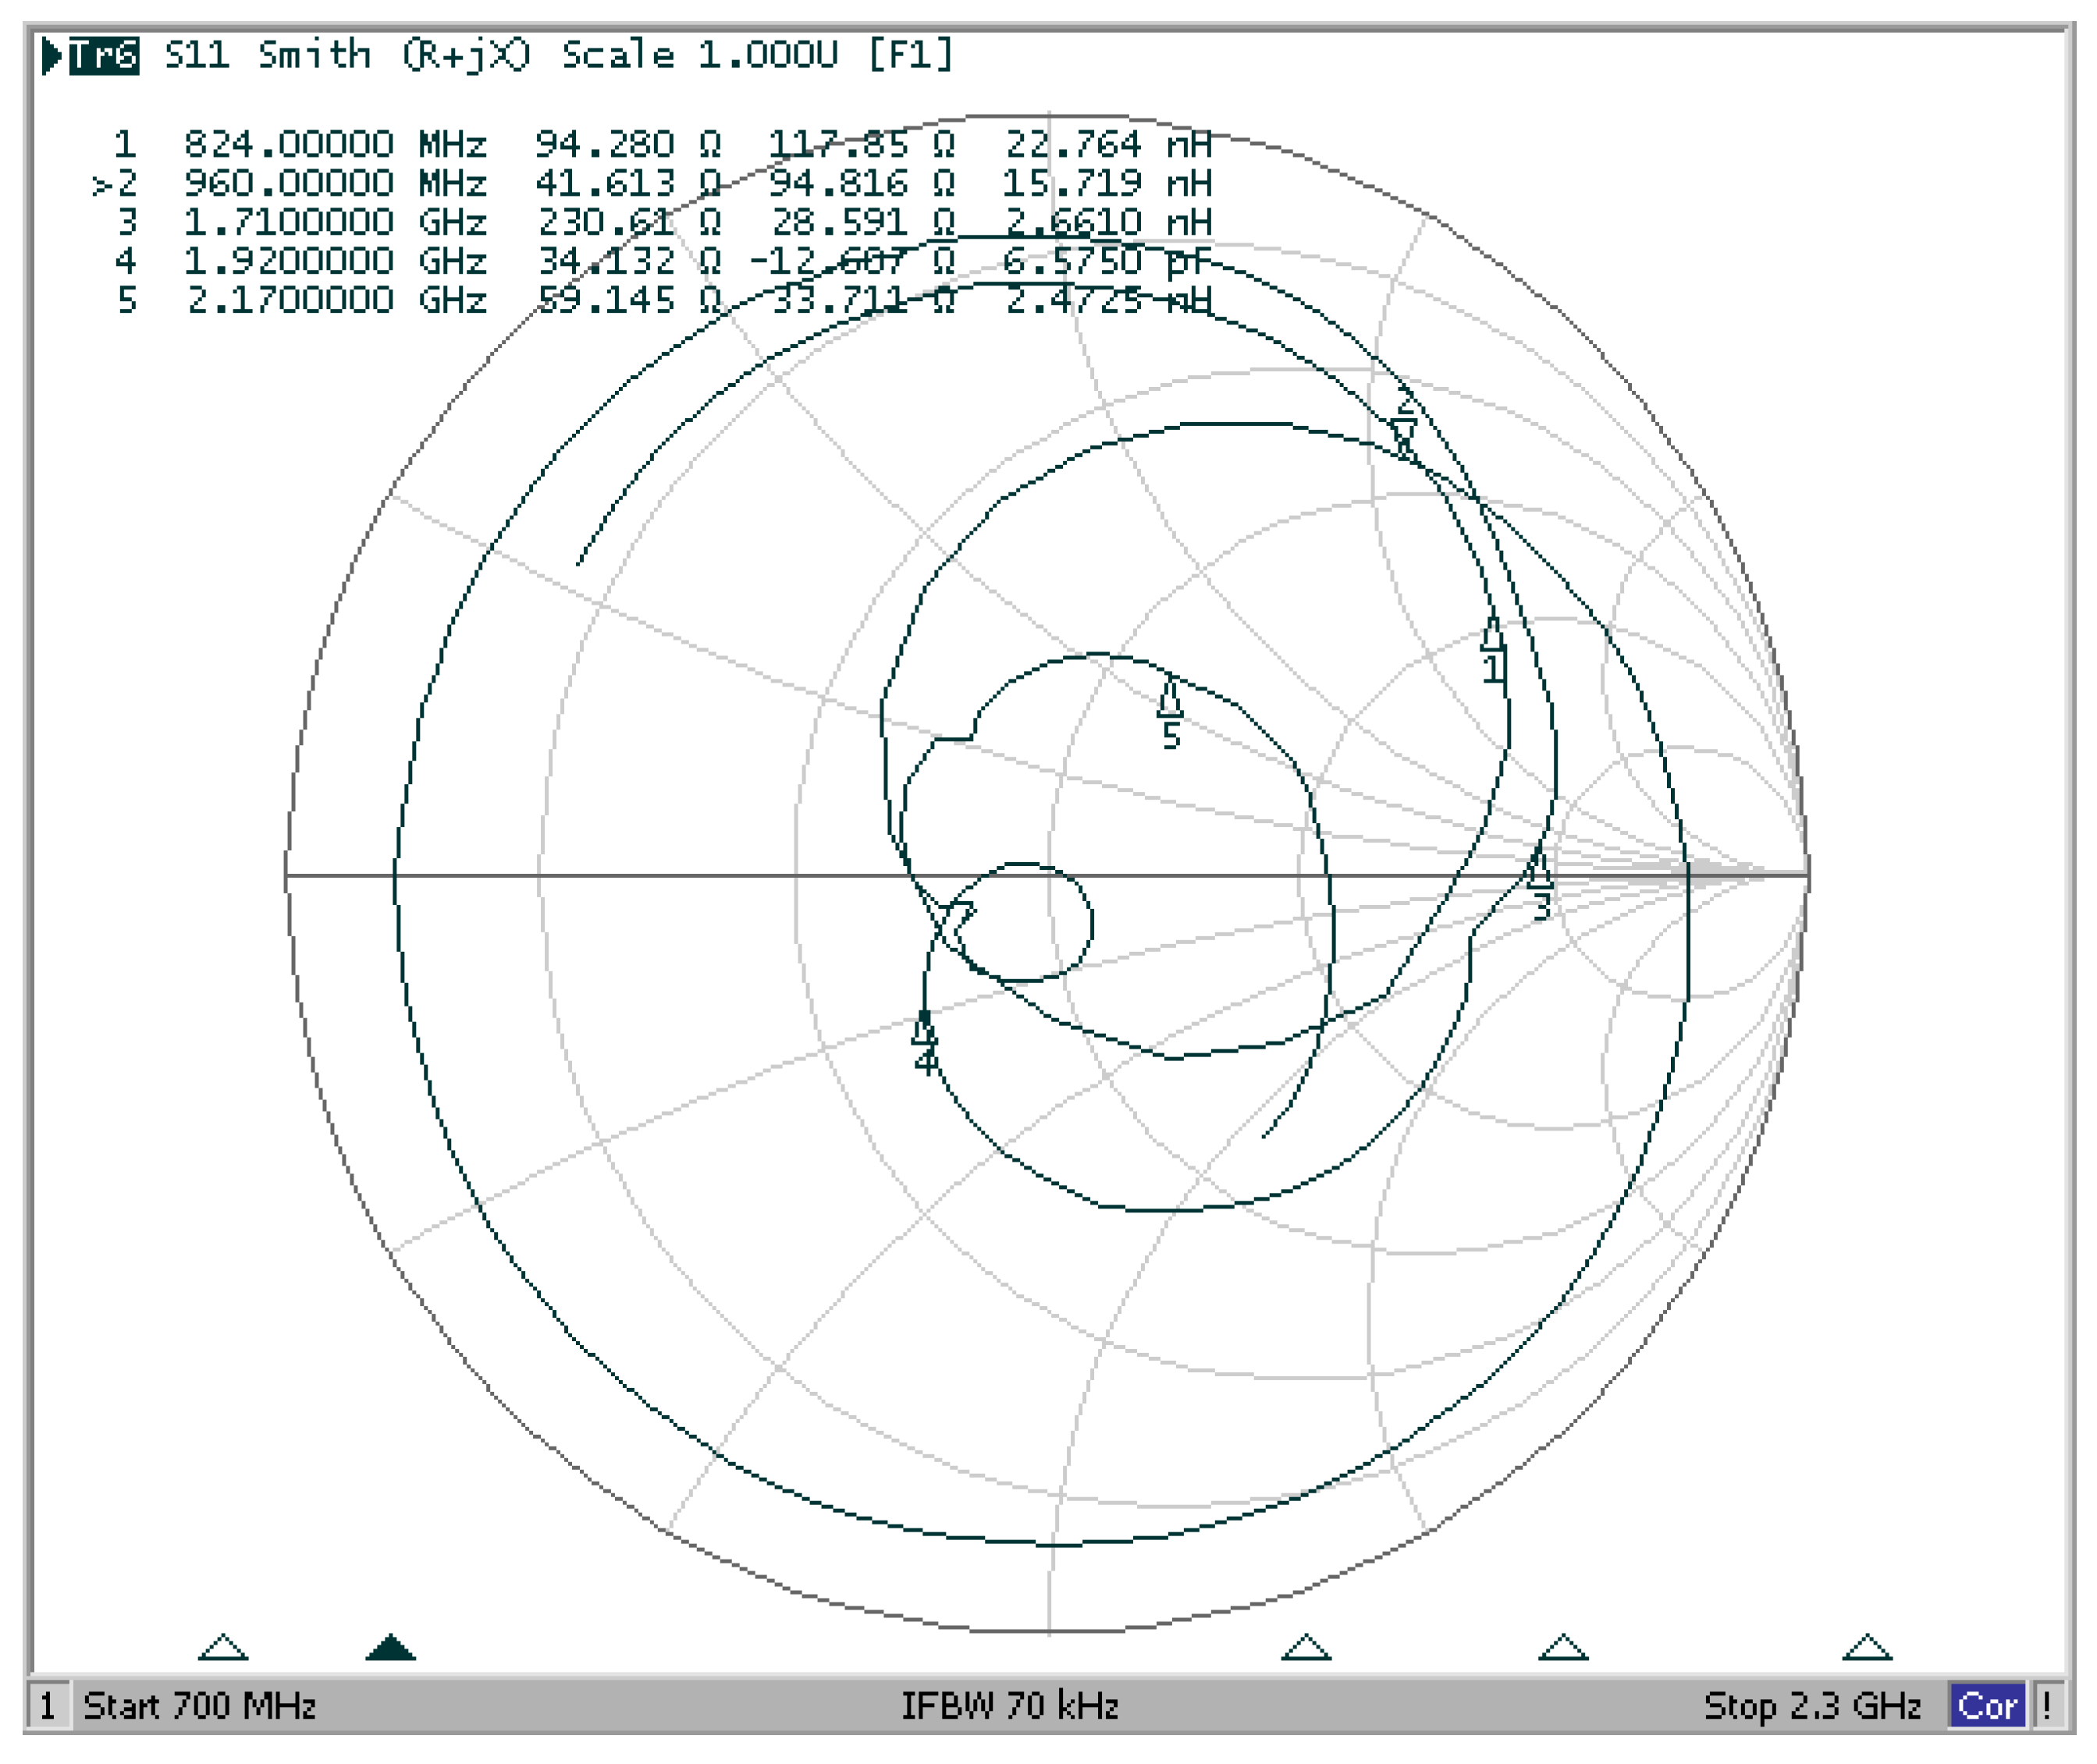Image resolution: width=2097 pixels, height=1764 pixels.
Task: Click the filled active 960 MHz bottom marker triangle
Action: [390, 1646]
